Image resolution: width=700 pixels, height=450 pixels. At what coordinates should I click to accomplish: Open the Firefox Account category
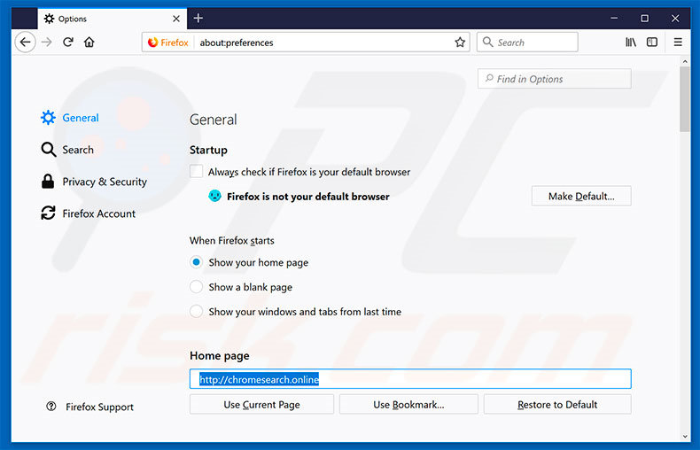click(88, 213)
